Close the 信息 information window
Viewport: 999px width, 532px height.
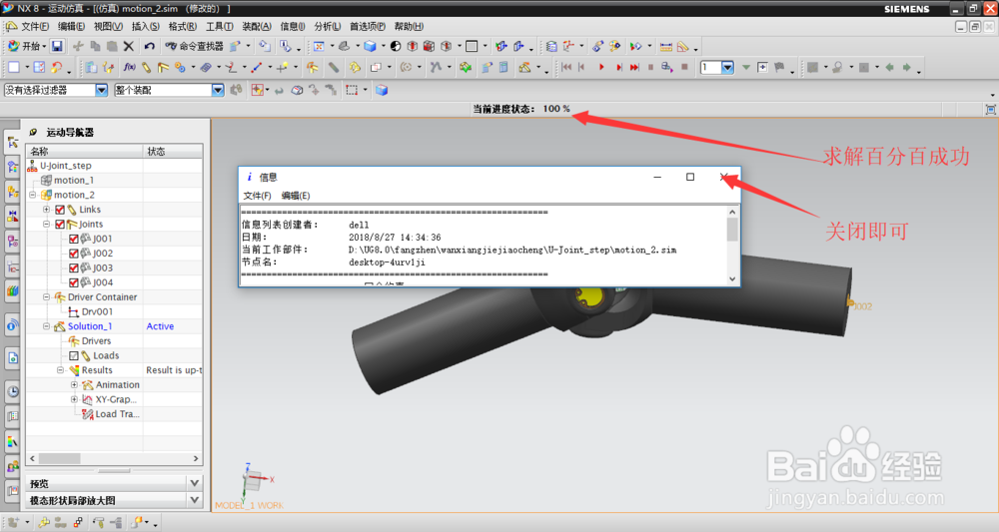tap(723, 177)
